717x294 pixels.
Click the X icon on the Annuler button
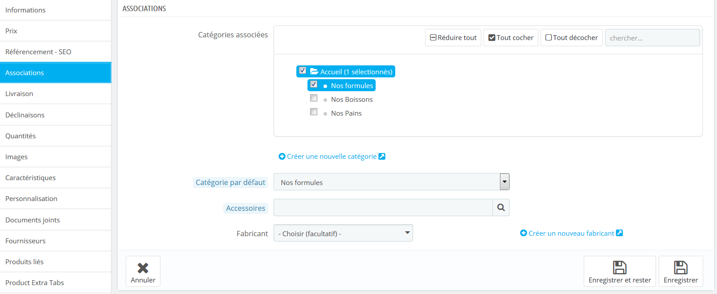pyautogui.click(x=143, y=267)
